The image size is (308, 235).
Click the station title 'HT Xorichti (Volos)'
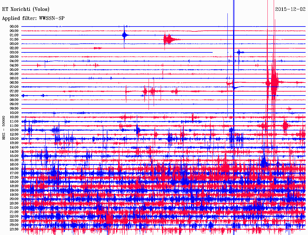tap(26, 9)
